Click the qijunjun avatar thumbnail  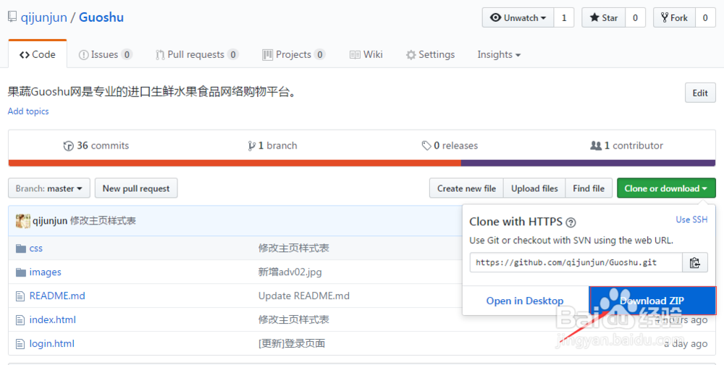[22, 221]
